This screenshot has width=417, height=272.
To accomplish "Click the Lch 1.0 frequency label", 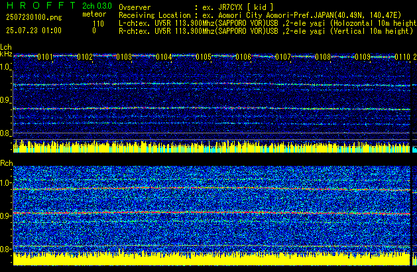I will point(5,67).
